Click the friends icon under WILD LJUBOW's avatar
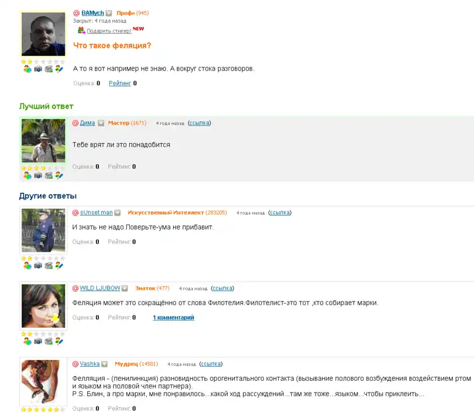 pyautogui.click(x=27, y=341)
